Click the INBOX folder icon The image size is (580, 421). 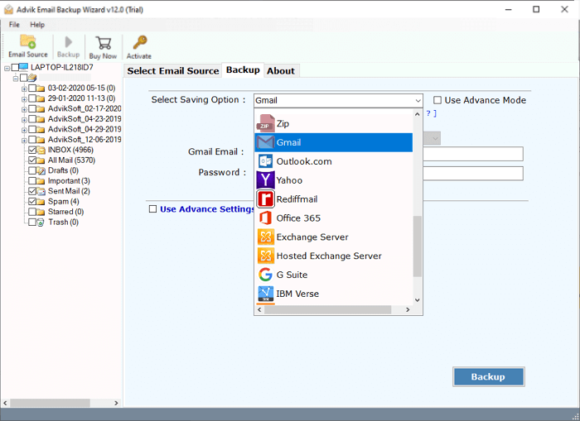click(x=41, y=150)
